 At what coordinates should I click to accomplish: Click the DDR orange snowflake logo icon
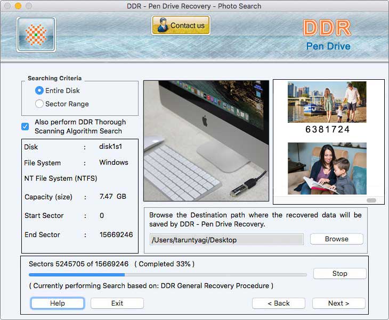click(x=36, y=35)
